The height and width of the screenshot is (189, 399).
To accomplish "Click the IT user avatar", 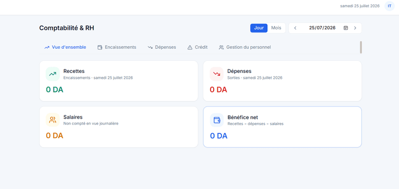I will pos(390,6).
